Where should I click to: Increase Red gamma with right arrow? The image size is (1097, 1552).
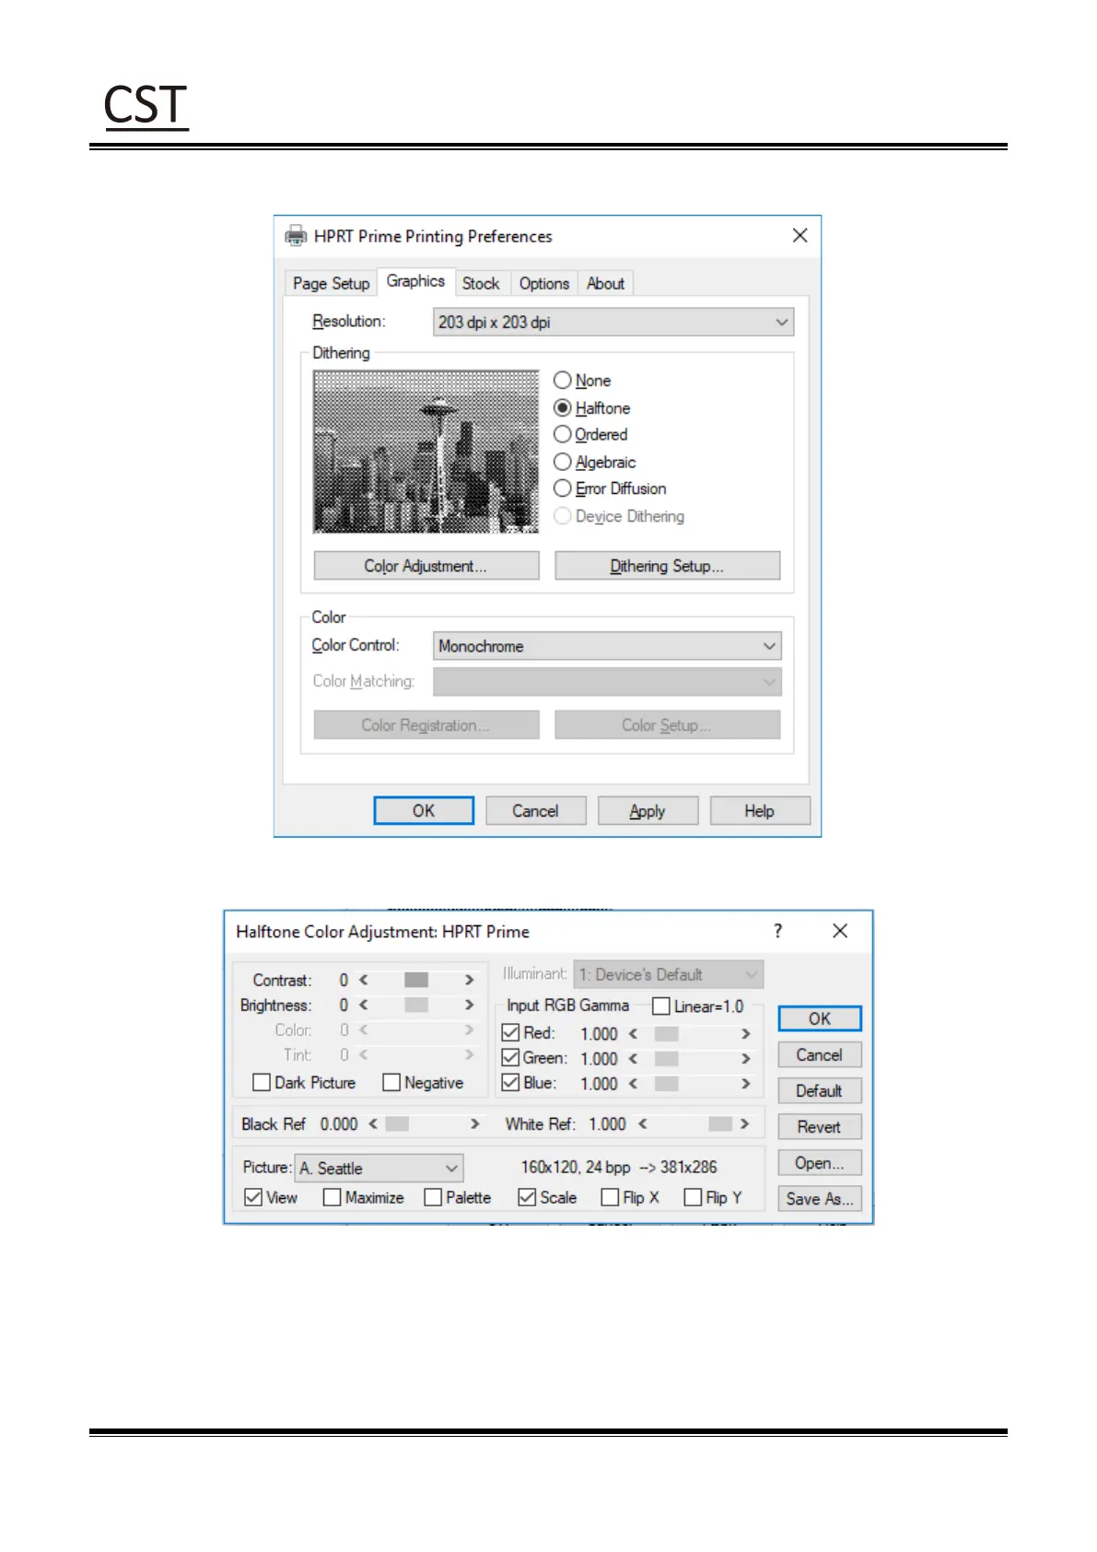(745, 1034)
